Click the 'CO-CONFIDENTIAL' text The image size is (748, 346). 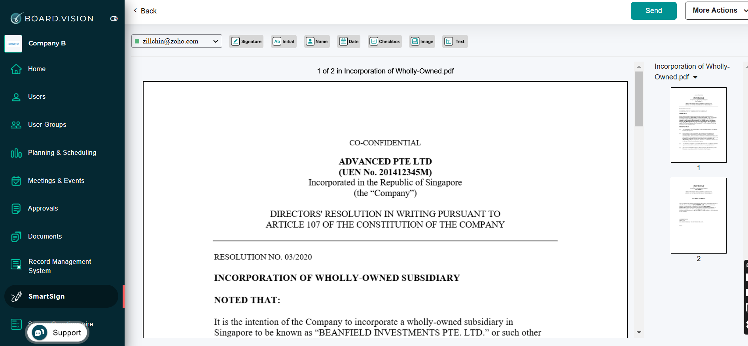tap(385, 143)
